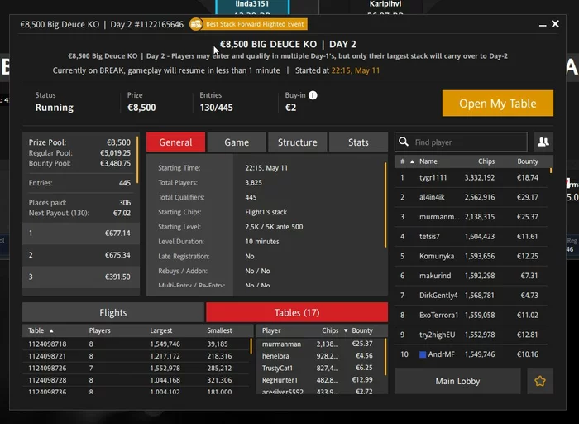Select table 1124098726 row

(x=136, y=369)
